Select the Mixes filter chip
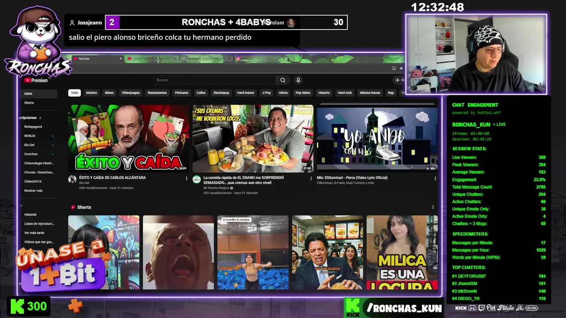This screenshot has width=566, height=318. point(109,93)
